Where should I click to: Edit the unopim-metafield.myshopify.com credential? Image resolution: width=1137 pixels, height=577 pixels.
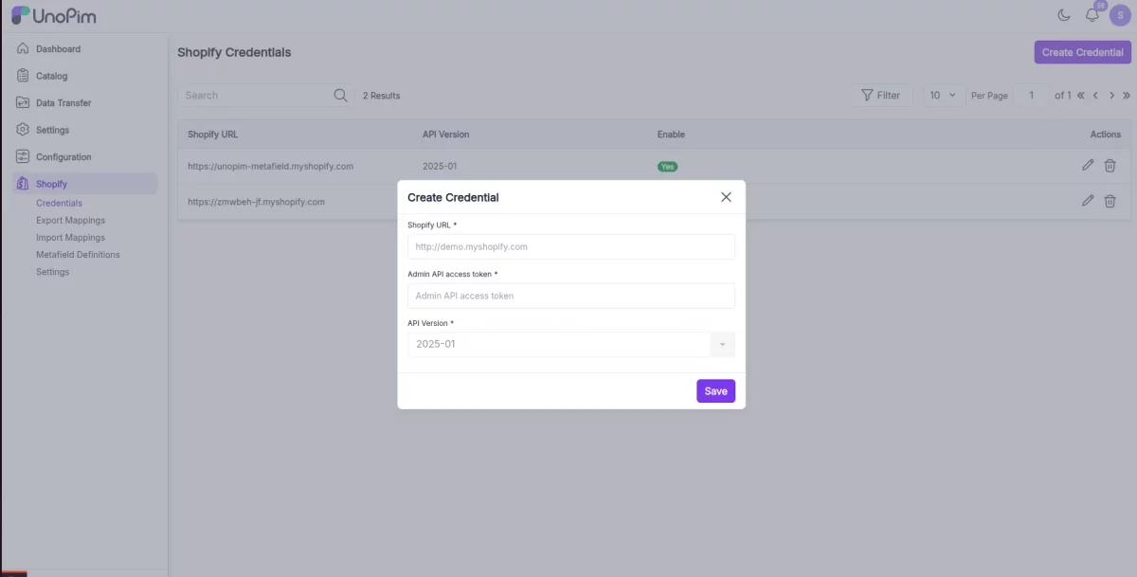[x=1087, y=165]
